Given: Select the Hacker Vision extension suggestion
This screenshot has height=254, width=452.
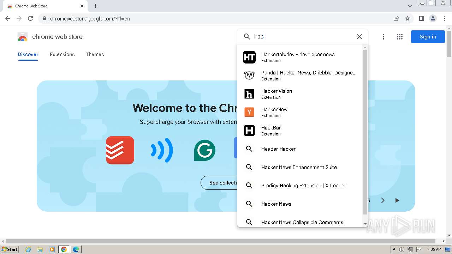Looking at the screenshot, I should click(300, 94).
